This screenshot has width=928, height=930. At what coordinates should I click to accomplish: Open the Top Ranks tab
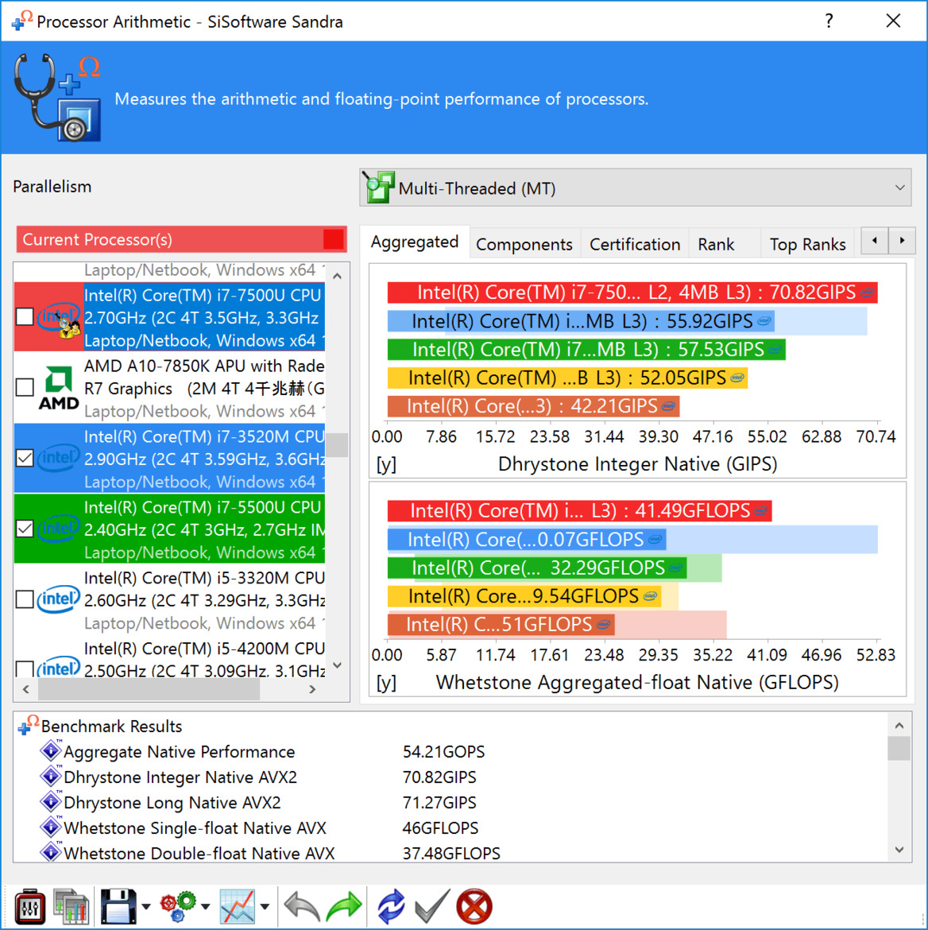point(807,244)
